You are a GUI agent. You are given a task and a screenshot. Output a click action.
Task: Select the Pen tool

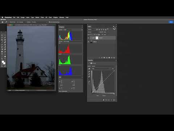click(5, 52)
